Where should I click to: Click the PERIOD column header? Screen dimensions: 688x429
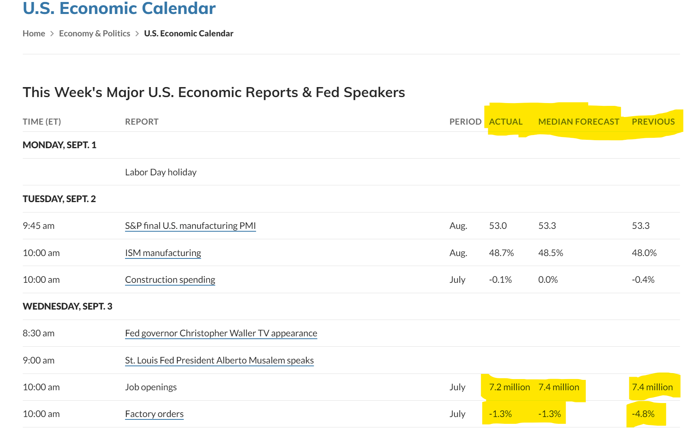click(465, 122)
